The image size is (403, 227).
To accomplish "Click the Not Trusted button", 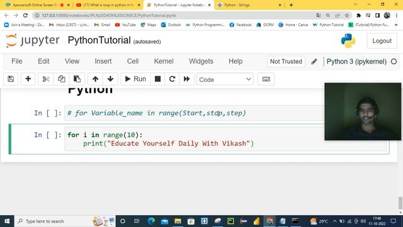I will 286,62.
